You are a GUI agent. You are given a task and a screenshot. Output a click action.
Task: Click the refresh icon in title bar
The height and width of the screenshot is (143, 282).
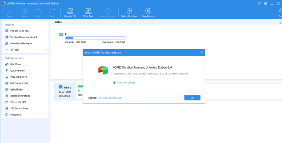click(x=259, y=3)
